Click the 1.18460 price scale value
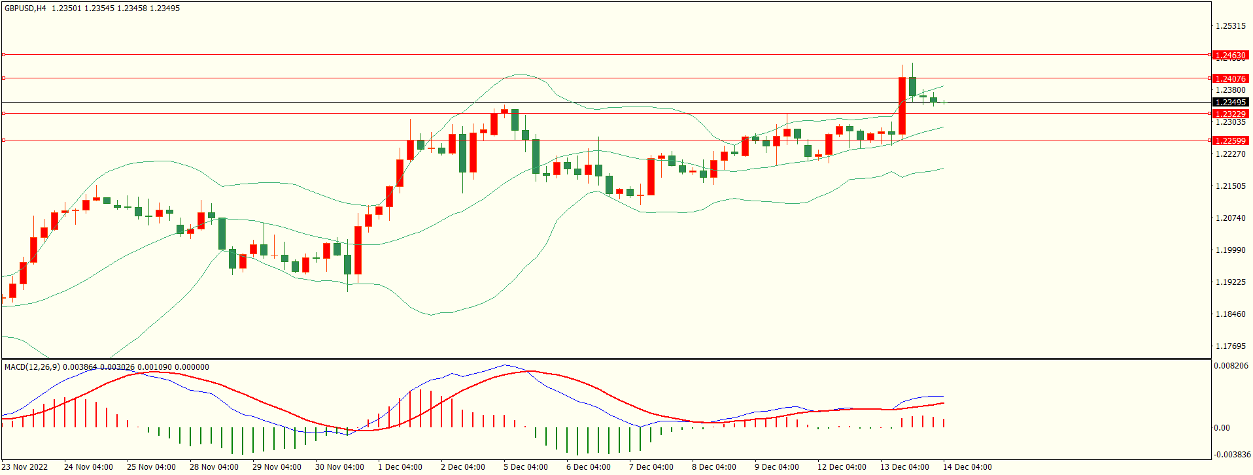Screen dimensions: 1253x475 (1230, 314)
